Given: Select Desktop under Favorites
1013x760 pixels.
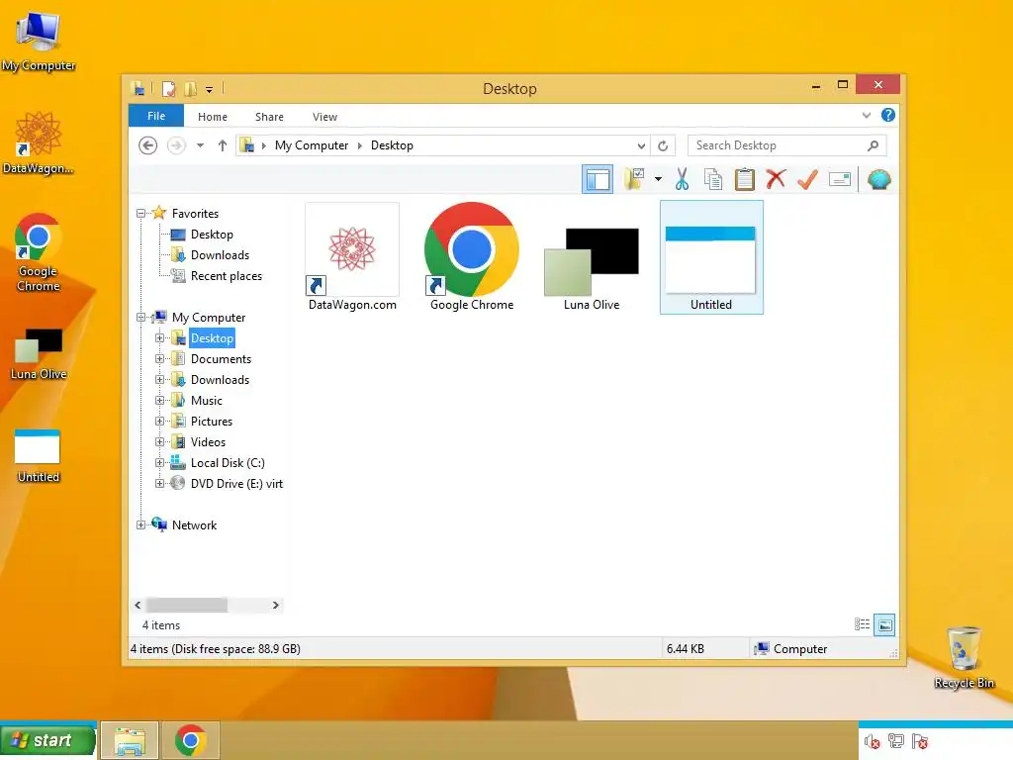Looking at the screenshot, I should point(212,235).
